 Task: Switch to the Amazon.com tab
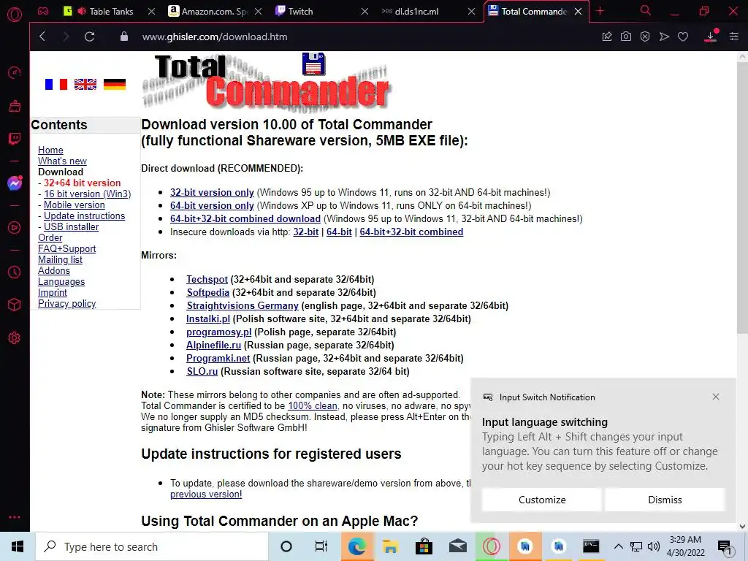(x=208, y=11)
